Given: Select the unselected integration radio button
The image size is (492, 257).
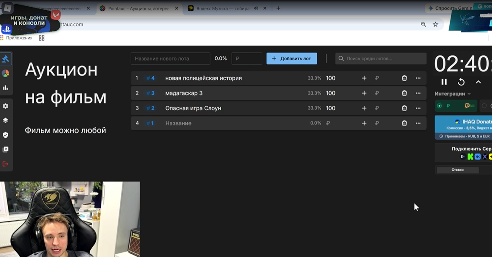Looking at the screenshot, I should click(484, 106).
